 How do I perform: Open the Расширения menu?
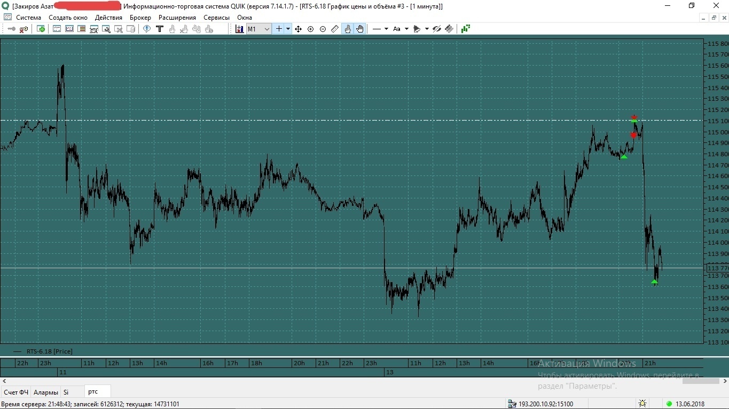[x=177, y=17]
